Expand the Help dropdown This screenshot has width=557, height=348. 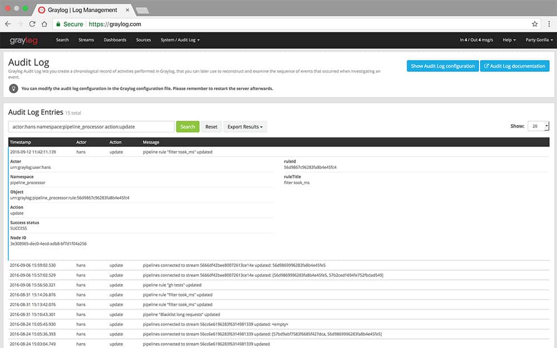pyautogui.click(x=509, y=40)
